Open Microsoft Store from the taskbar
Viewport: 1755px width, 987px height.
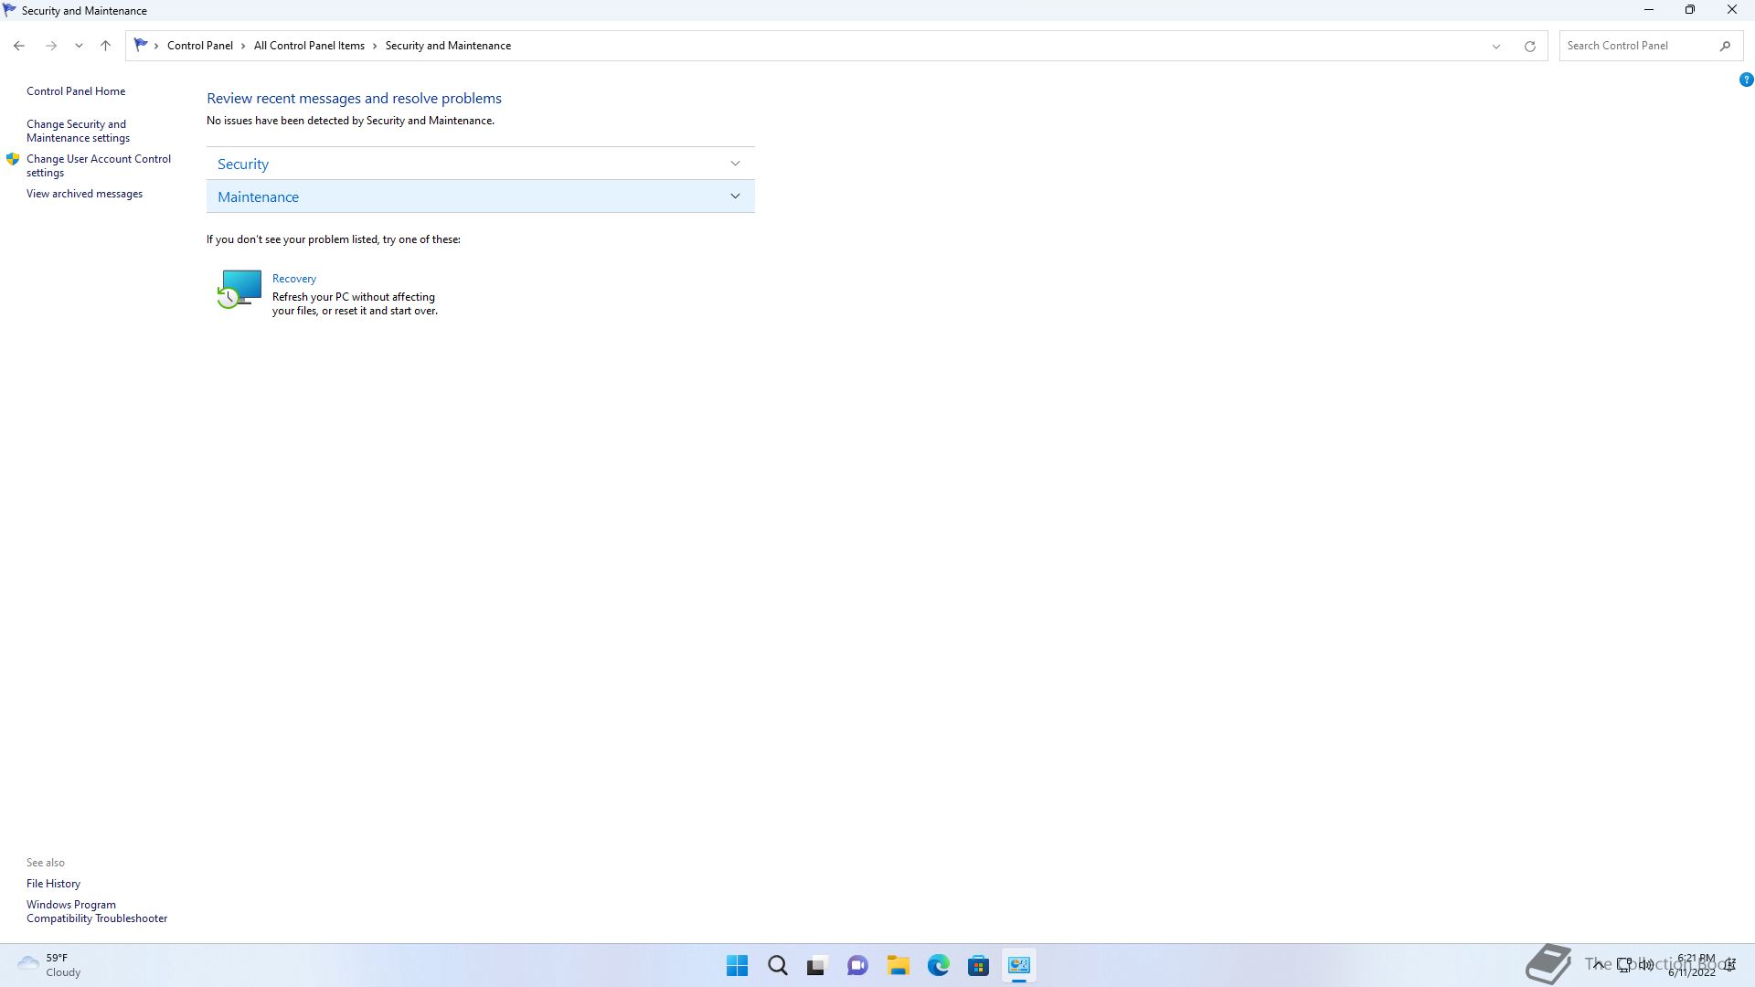(978, 965)
